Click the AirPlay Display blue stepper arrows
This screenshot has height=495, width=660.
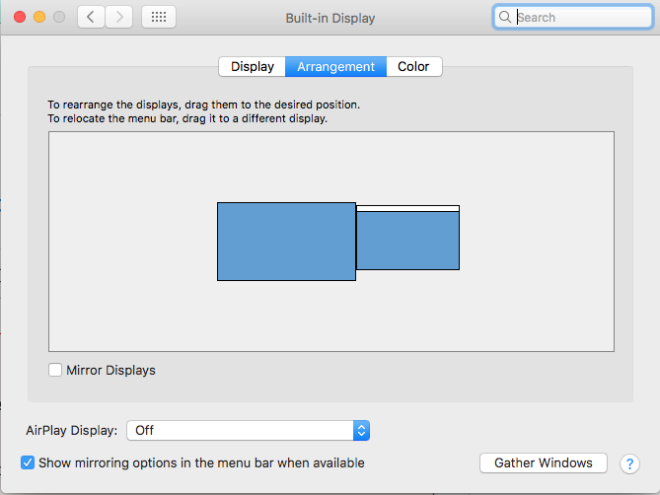point(361,430)
